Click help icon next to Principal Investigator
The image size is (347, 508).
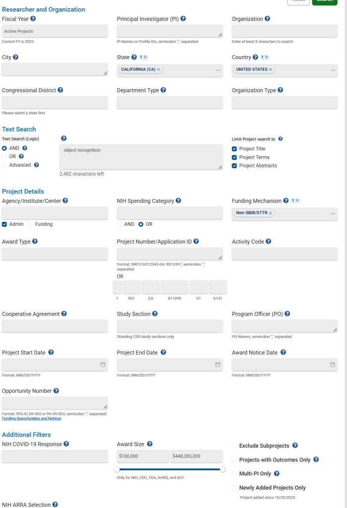tap(183, 19)
